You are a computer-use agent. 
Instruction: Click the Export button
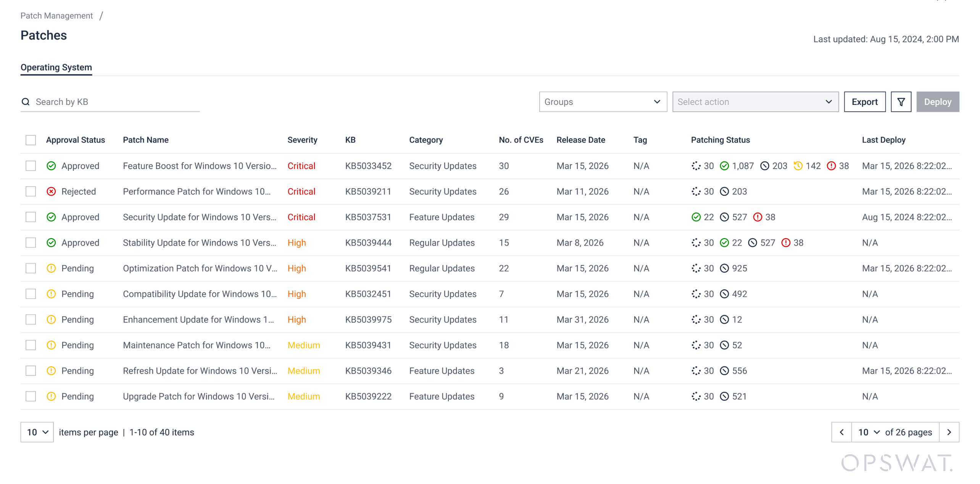864,102
